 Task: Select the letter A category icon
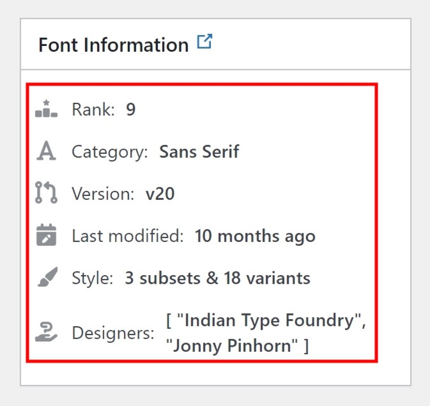(x=46, y=151)
